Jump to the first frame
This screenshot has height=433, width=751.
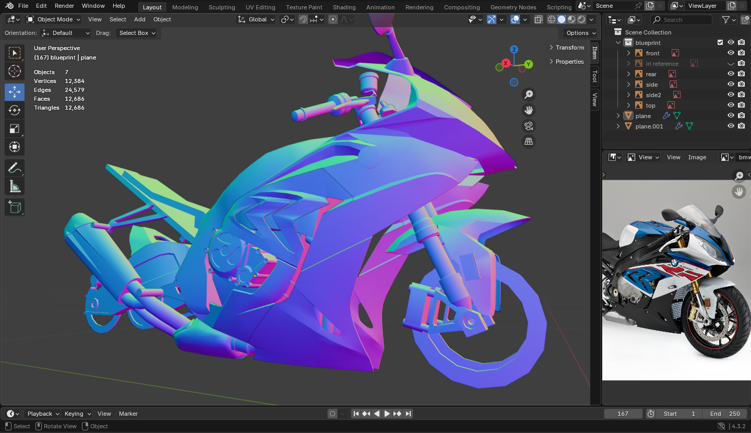pos(356,414)
